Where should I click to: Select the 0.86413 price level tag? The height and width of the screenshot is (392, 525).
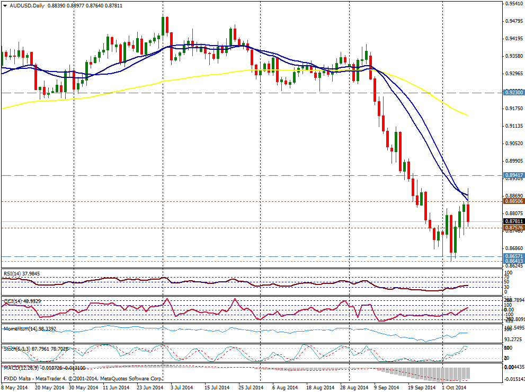coord(513,261)
